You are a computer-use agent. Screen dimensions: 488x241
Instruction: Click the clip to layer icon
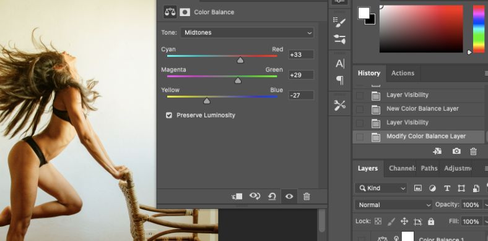237,197
